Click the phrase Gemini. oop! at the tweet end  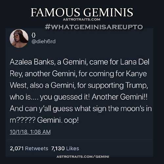[x=58, y=120]
